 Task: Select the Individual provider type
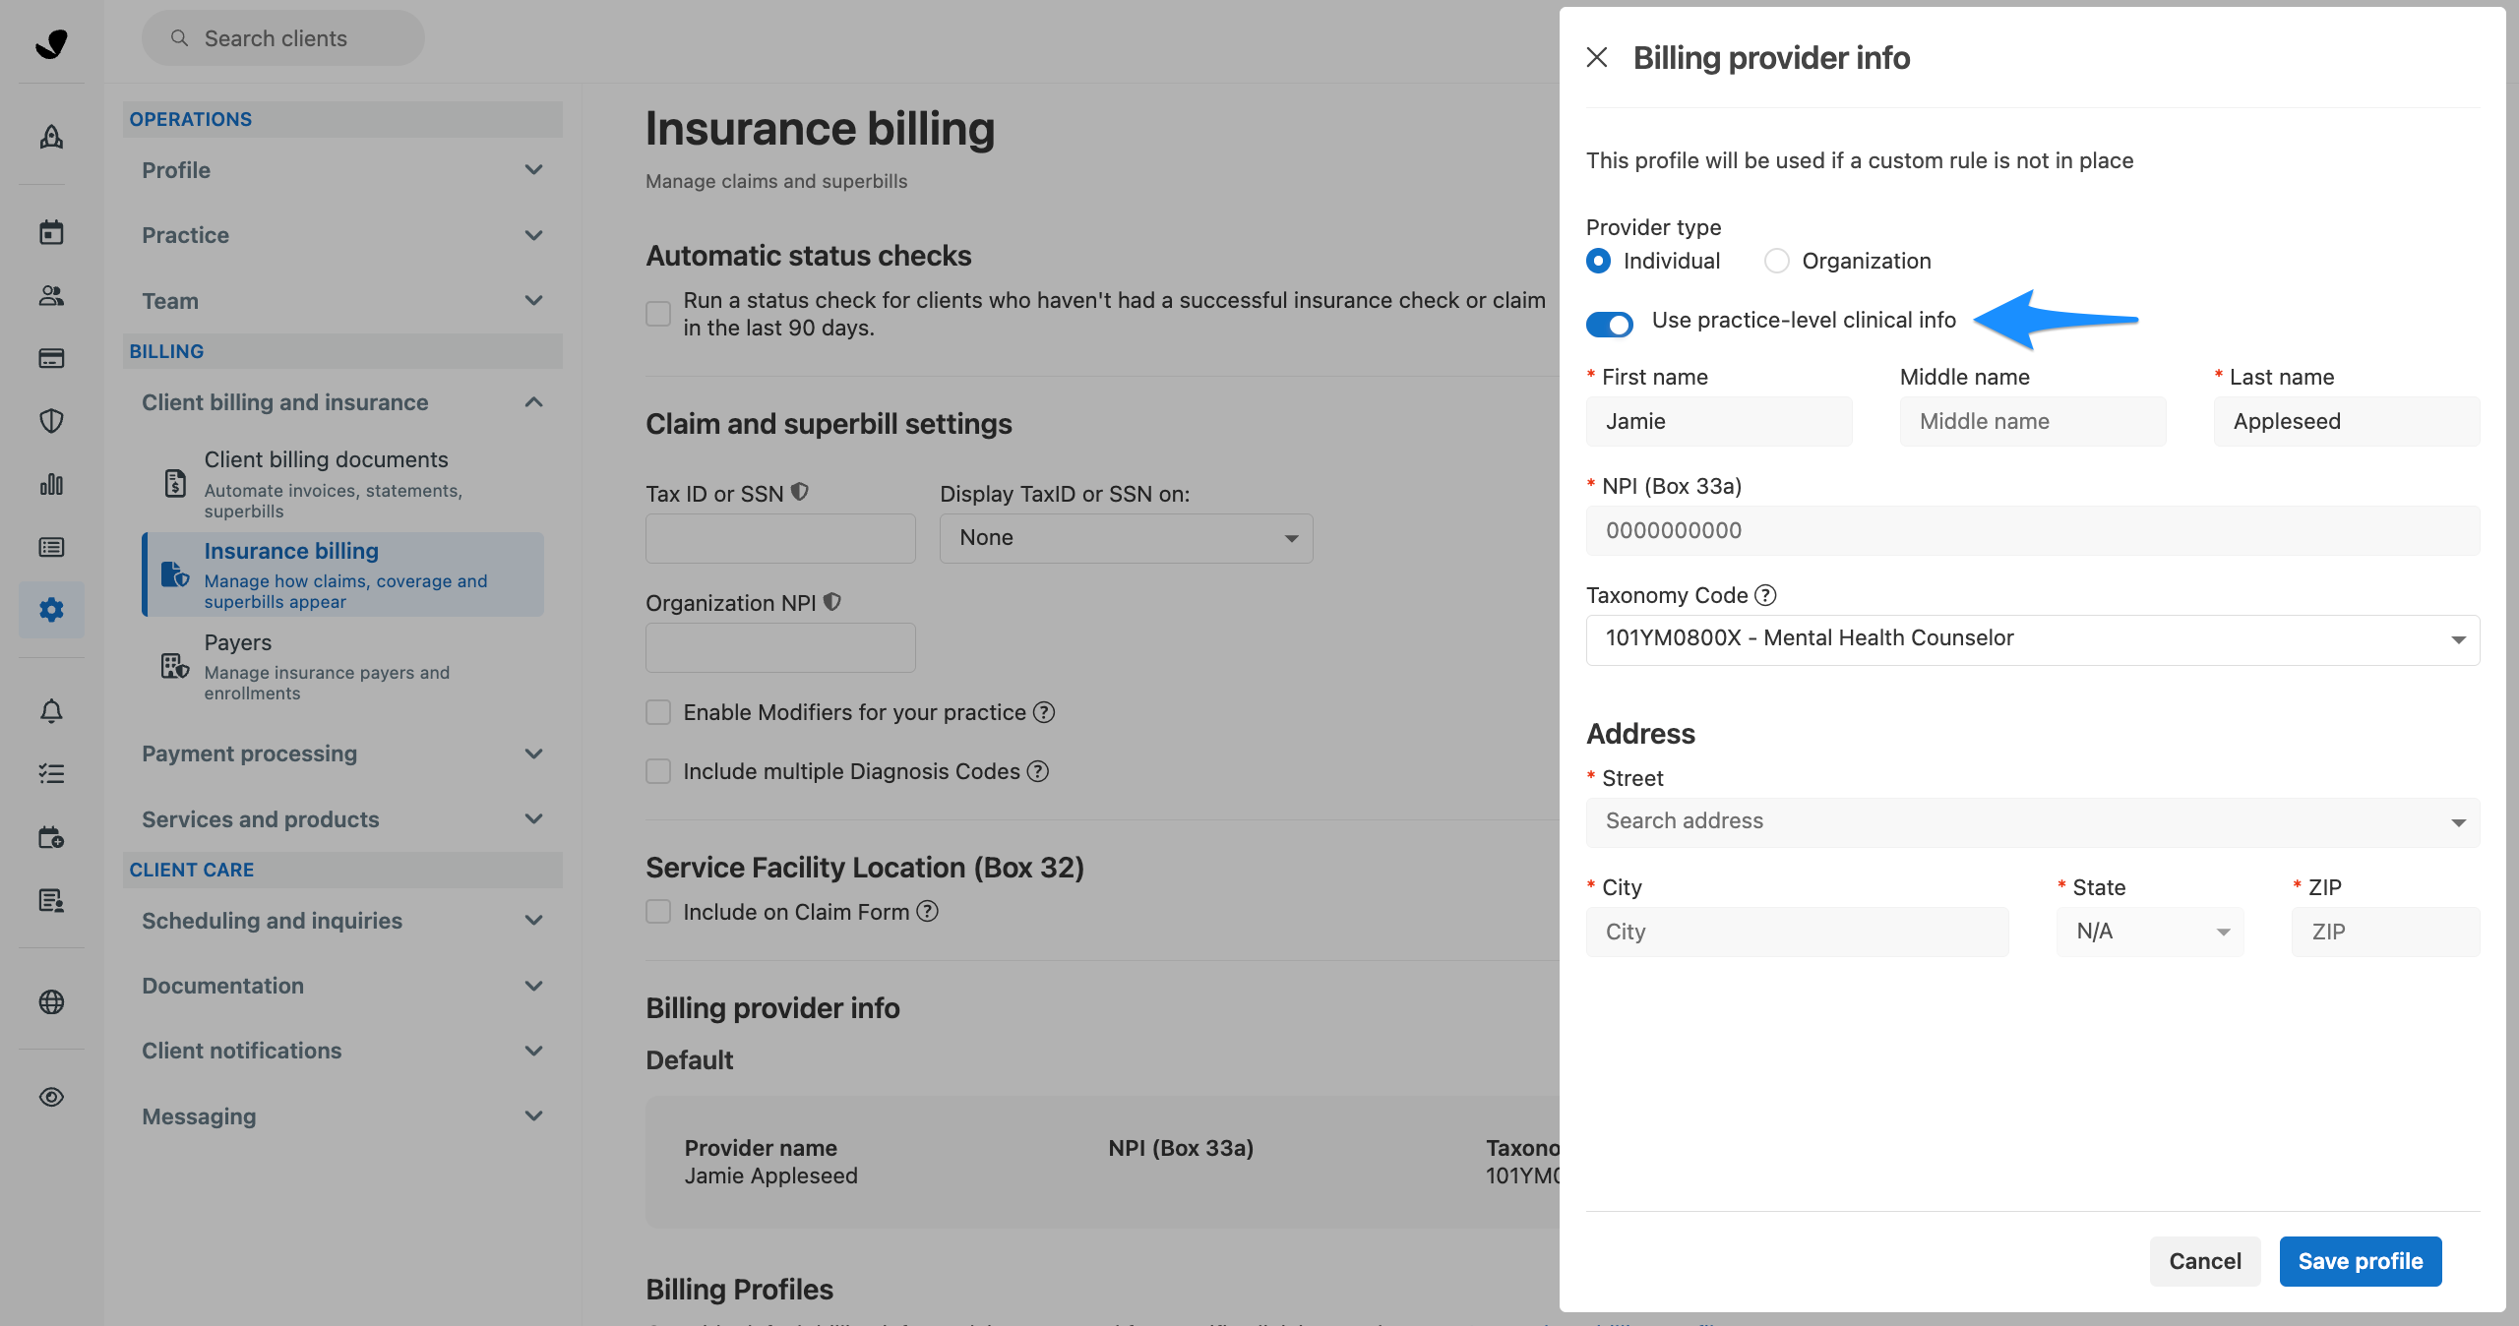(1599, 261)
